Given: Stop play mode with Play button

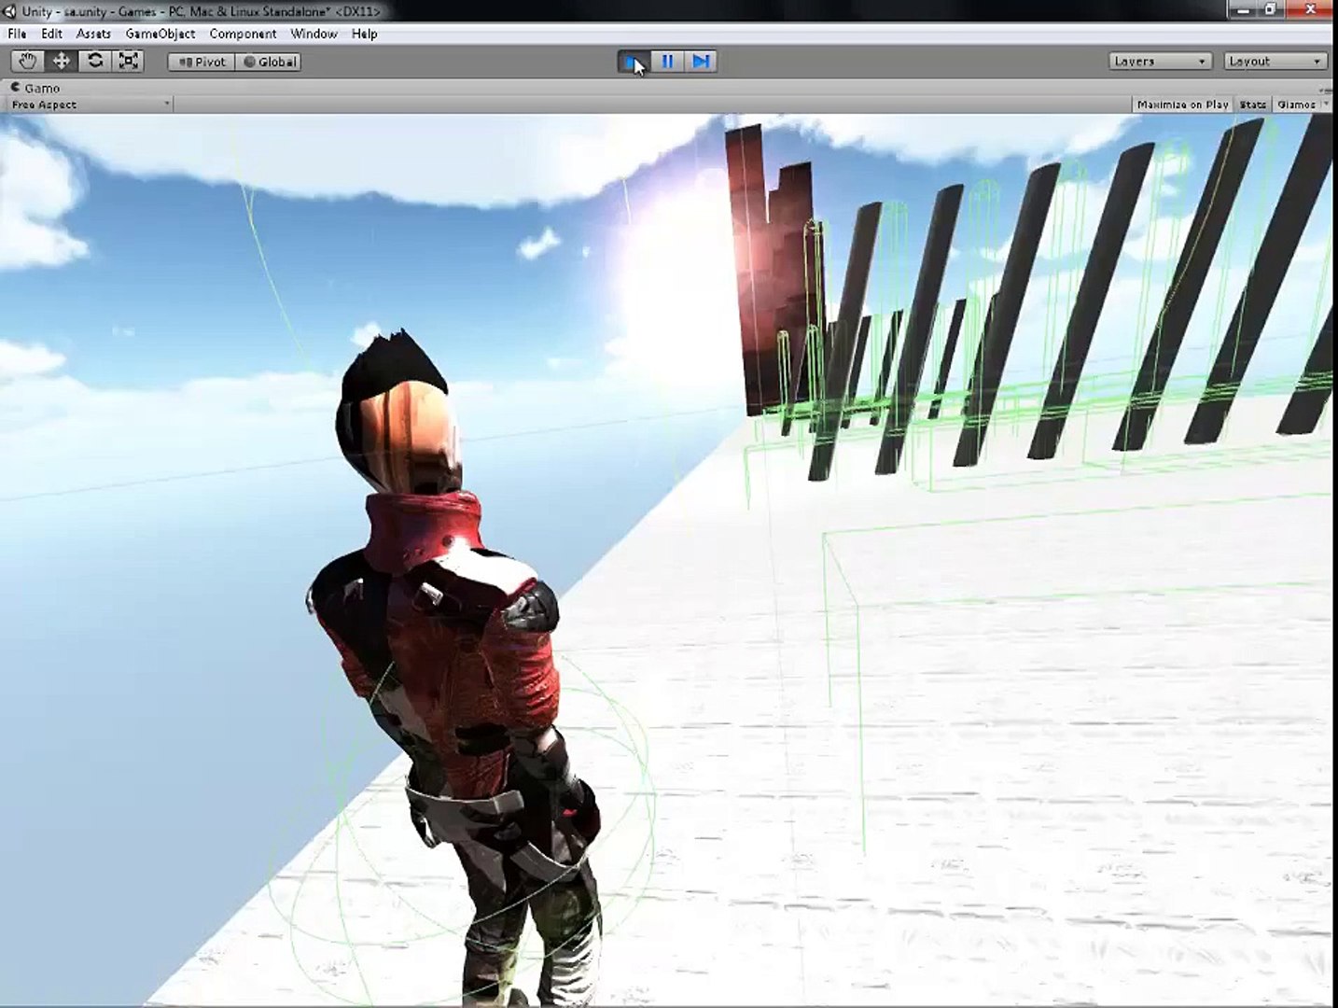Looking at the screenshot, I should point(634,62).
